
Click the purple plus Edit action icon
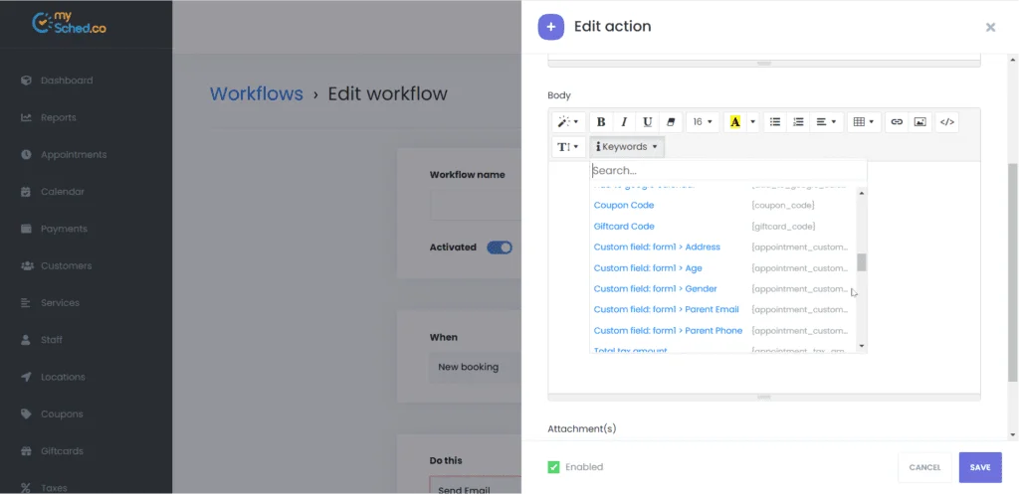pos(551,27)
